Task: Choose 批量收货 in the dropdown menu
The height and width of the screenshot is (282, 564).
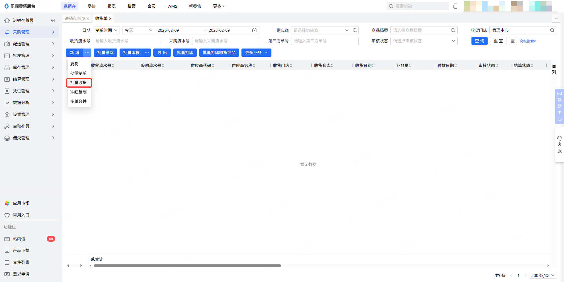Action: [x=78, y=83]
